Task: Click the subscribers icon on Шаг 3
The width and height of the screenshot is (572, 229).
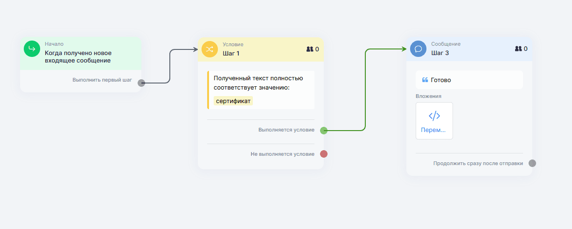Action: click(518, 49)
